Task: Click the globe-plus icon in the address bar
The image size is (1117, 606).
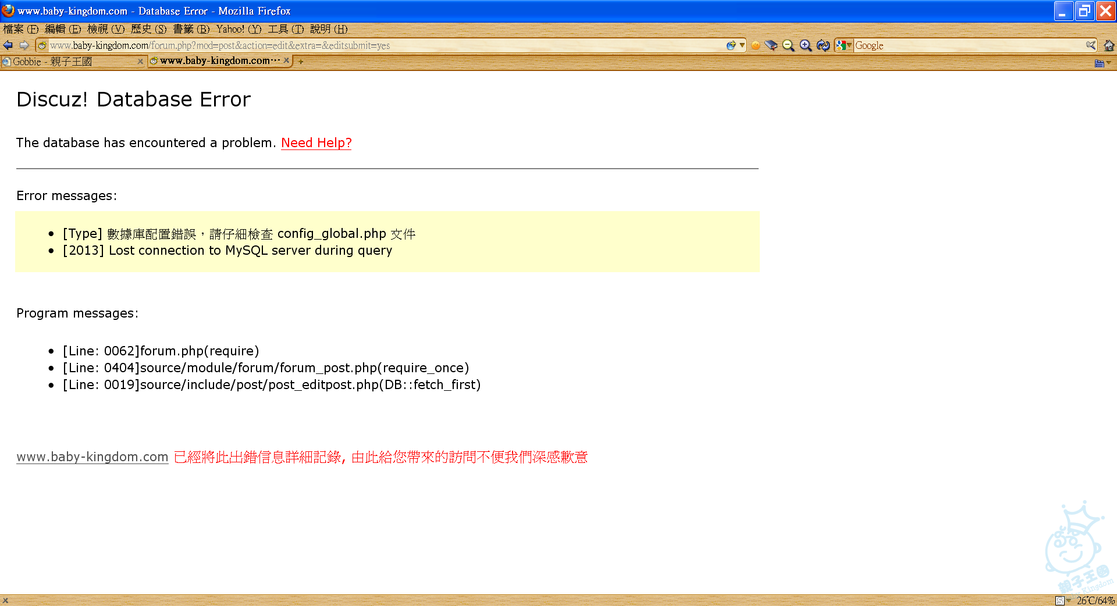Action: (731, 45)
